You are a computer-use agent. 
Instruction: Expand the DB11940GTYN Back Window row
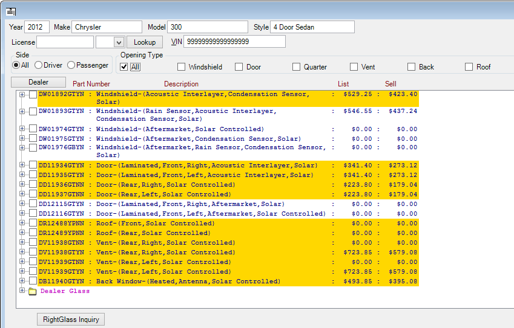22,281
